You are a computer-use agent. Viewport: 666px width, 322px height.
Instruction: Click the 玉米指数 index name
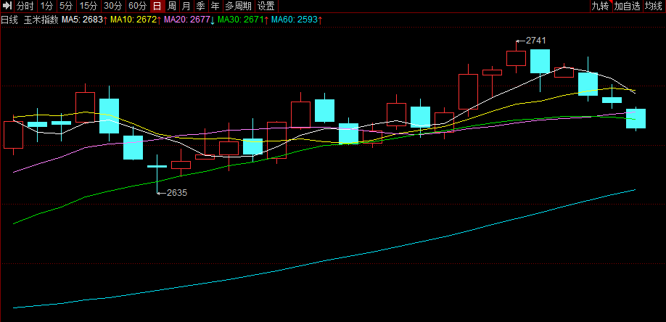coord(41,20)
